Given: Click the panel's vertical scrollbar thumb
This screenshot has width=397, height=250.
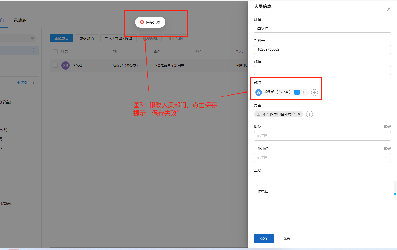Looking at the screenshot, I should (x=395, y=188).
